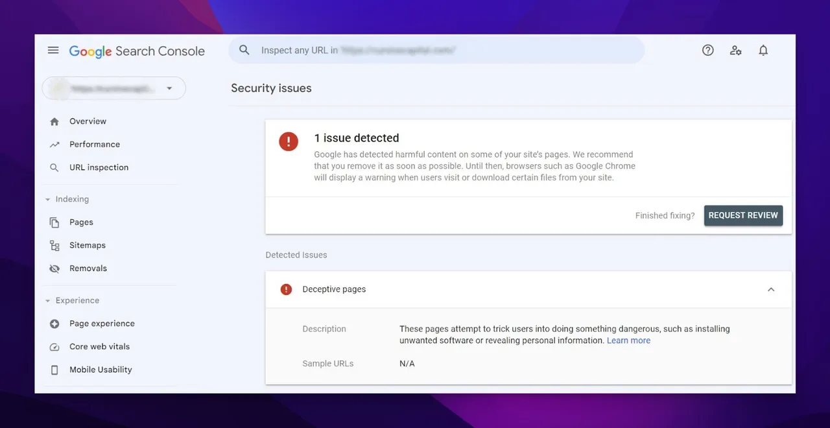830x428 pixels.
Task: Click the URL inspection magnifier icon
Action: pos(54,167)
